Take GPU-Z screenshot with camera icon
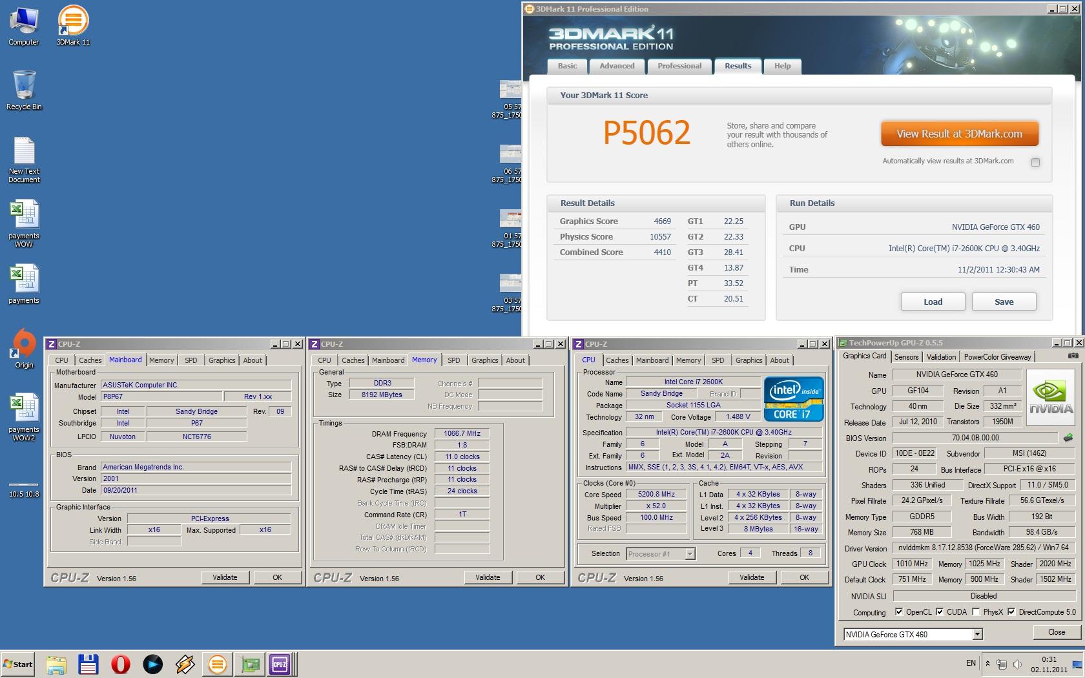This screenshot has height=678, width=1085. [x=1073, y=356]
